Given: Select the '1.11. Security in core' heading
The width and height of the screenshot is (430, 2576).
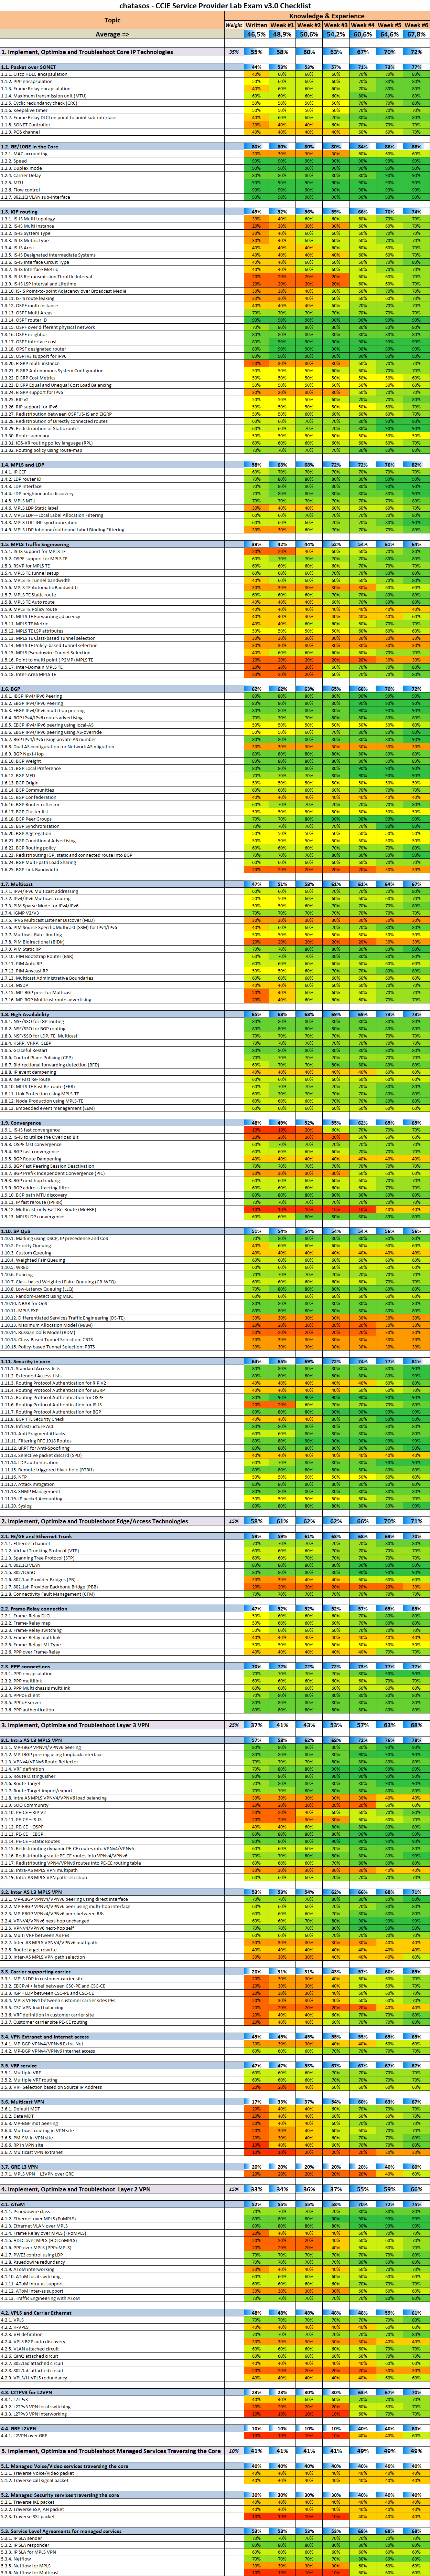Looking at the screenshot, I should 112,1361.
